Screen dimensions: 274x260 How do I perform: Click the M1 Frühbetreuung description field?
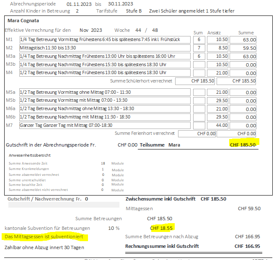click(x=104, y=39)
